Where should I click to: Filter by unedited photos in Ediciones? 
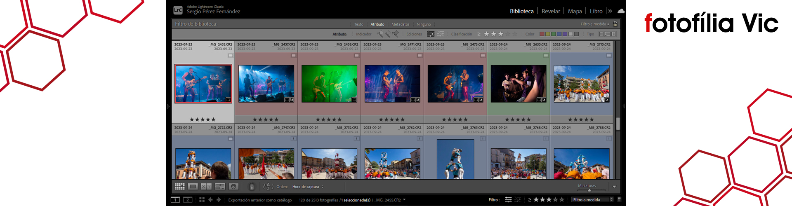click(x=441, y=34)
